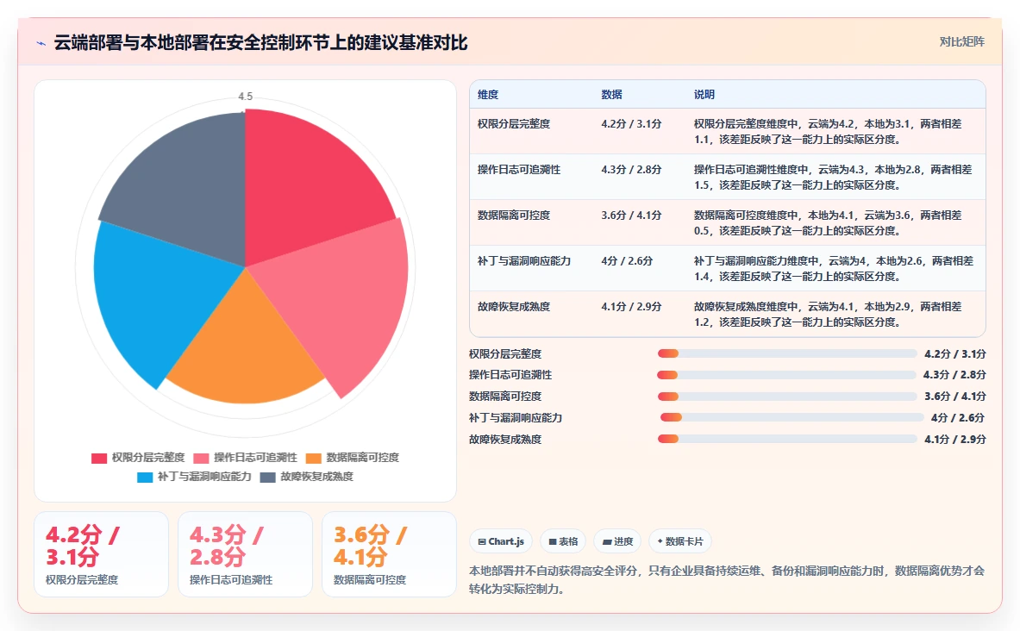
Task: Click the 数据隔离可控度 progress bar
Action: pyautogui.click(x=787, y=397)
